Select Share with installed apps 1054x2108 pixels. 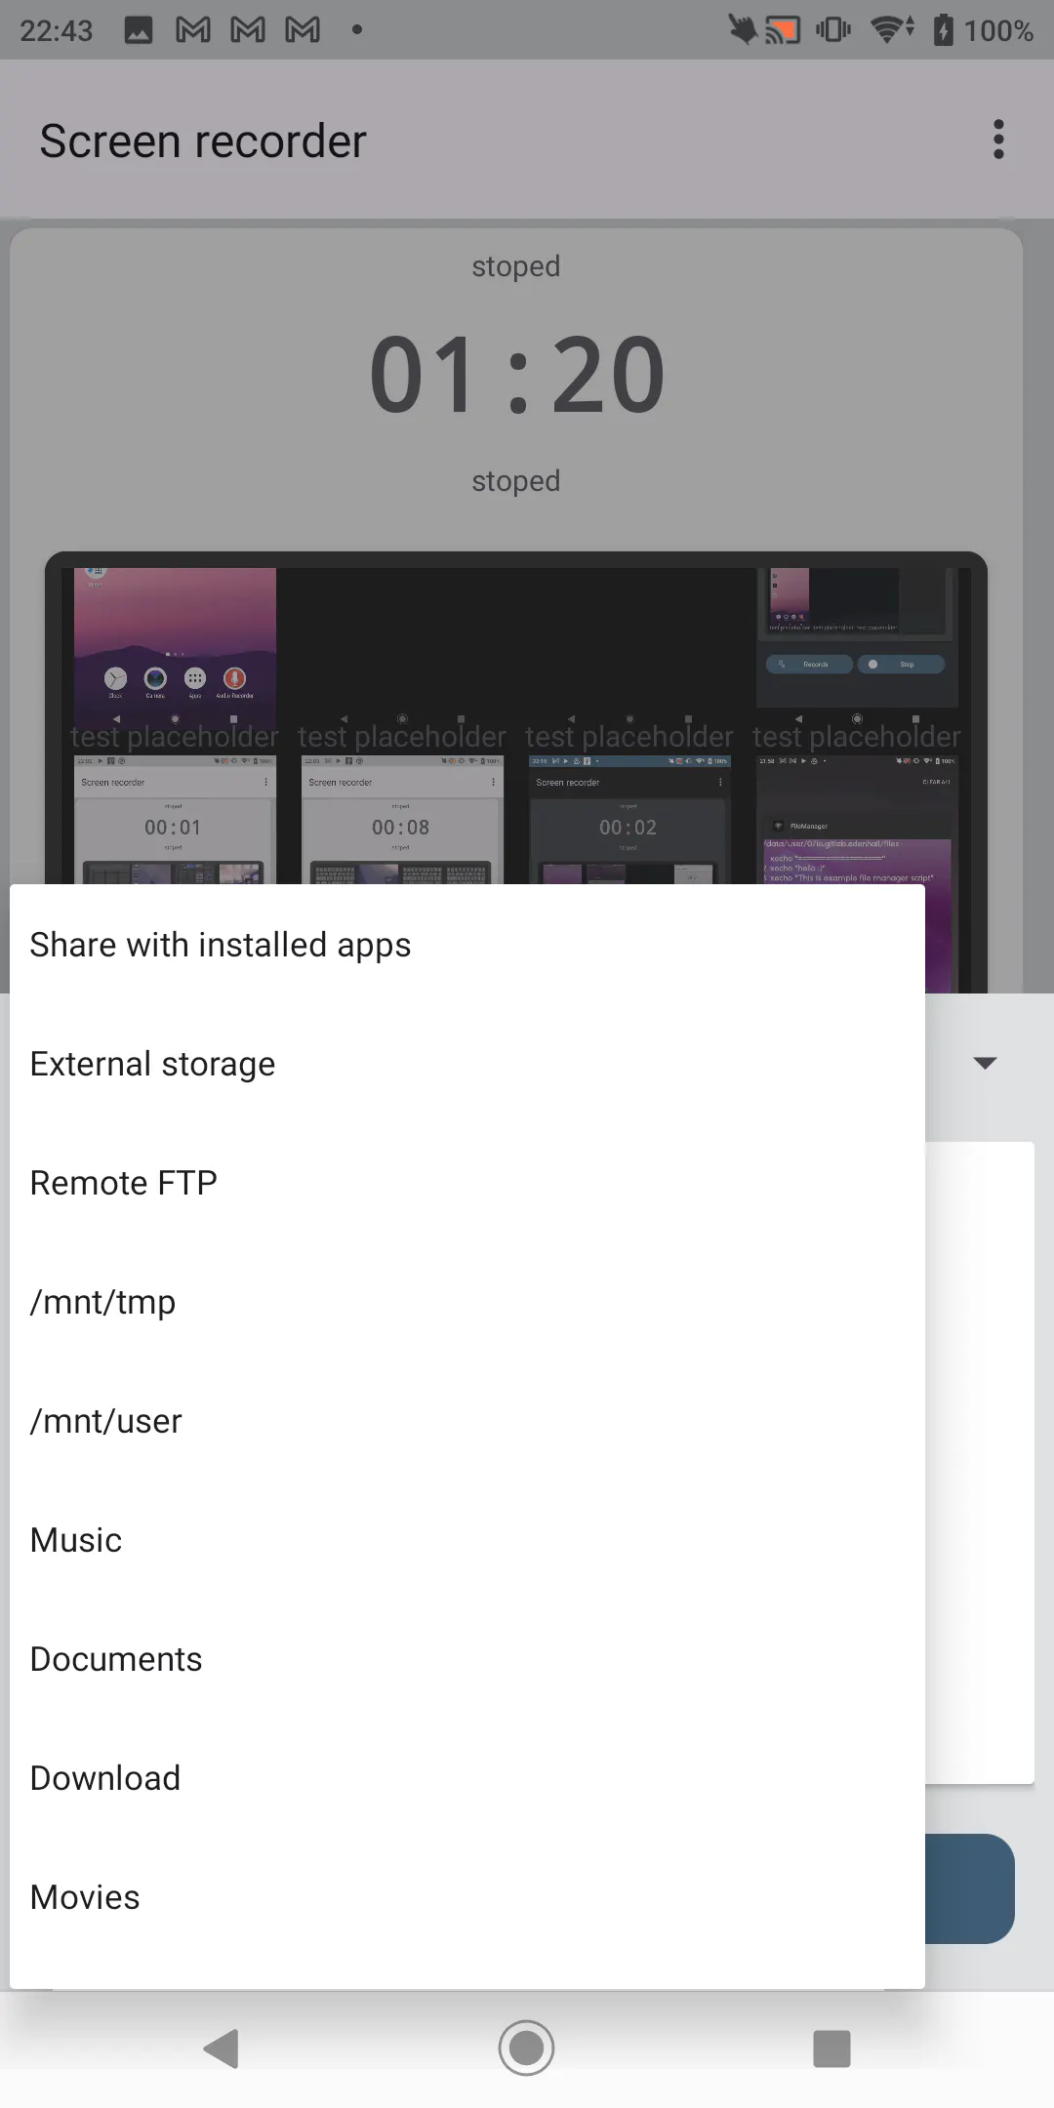coord(467,945)
